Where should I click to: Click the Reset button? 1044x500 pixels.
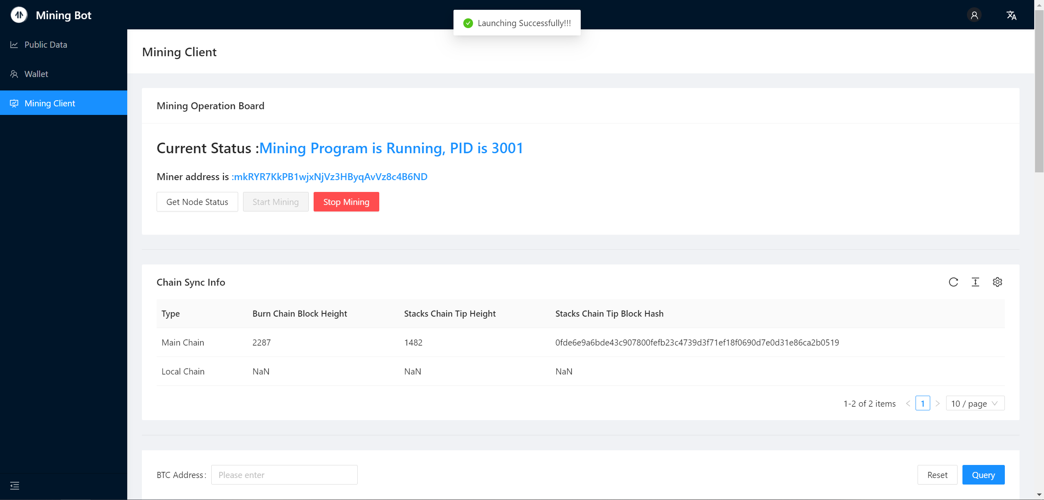[x=937, y=475]
